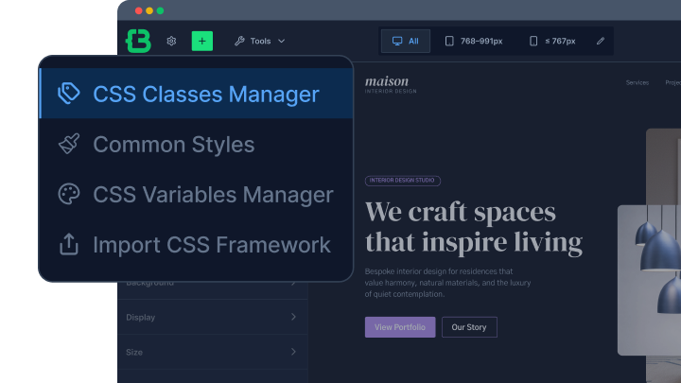The height and width of the screenshot is (383, 681).
Task: Click the green plus add button
Action: [202, 42]
